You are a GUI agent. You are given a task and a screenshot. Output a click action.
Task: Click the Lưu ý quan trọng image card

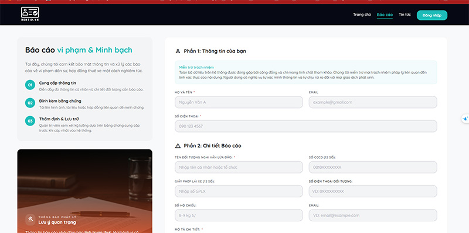click(x=84, y=191)
